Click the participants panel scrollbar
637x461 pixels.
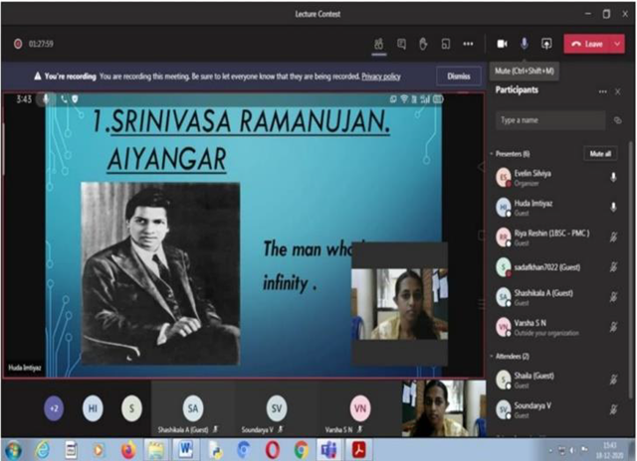point(631,269)
